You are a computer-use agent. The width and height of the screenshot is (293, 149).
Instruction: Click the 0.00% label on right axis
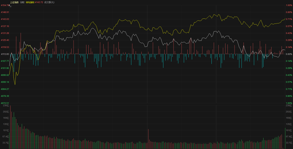click(x=289, y=54)
